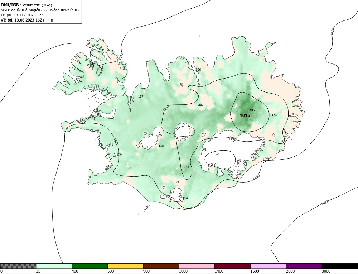Pick the dark maroon 1400–1500 legend swatch
This screenshot has height=274, width=358.
(x=232, y=266)
